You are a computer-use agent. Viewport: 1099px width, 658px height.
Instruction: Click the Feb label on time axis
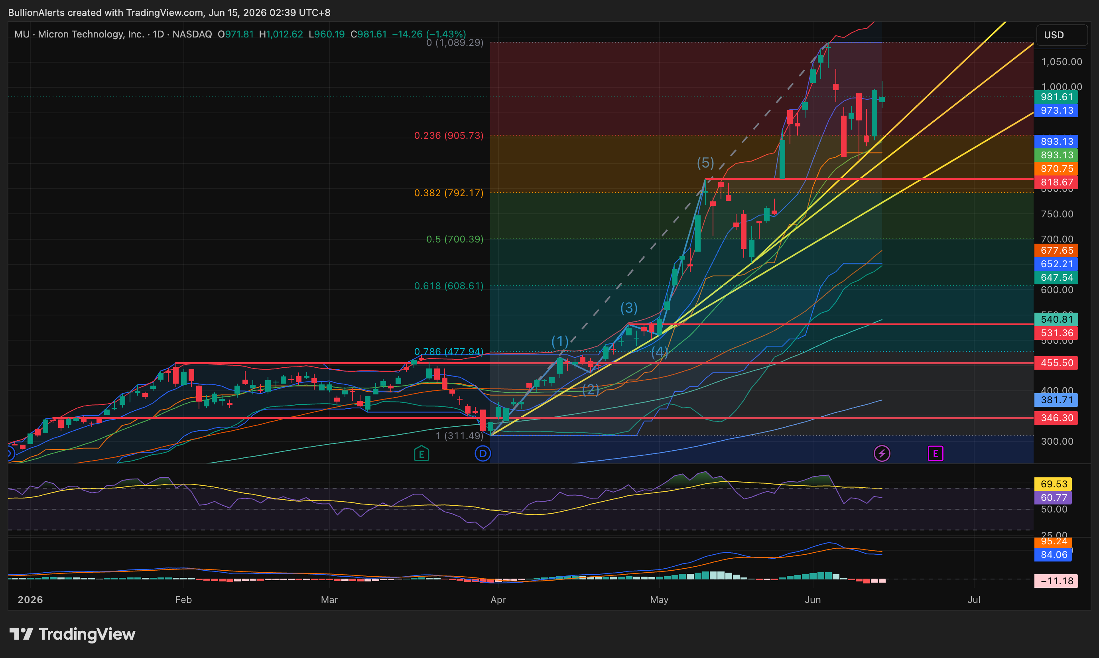click(x=183, y=600)
